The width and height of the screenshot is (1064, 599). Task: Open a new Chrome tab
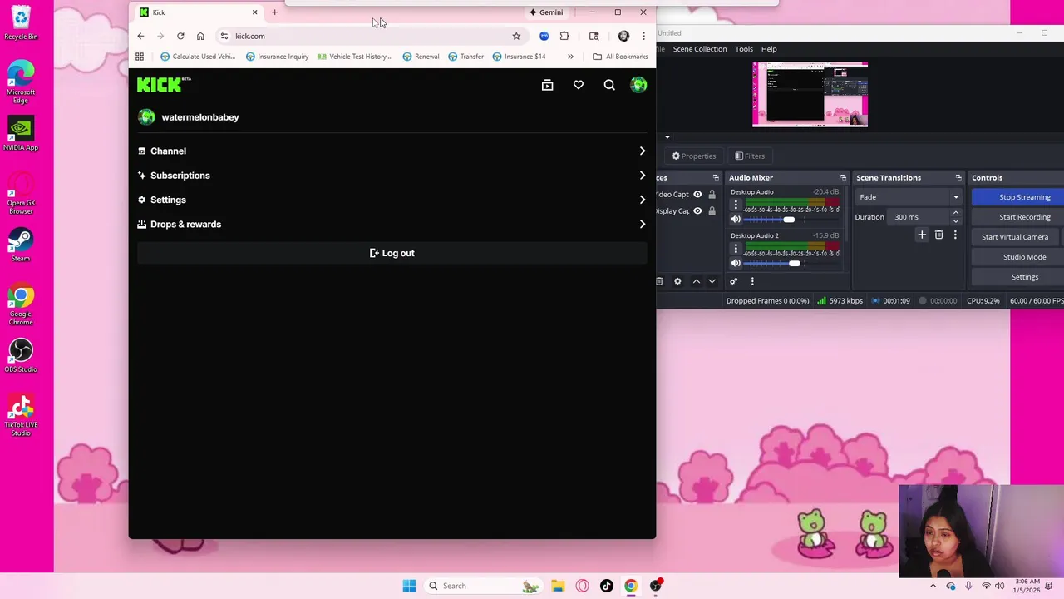point(274,12)
